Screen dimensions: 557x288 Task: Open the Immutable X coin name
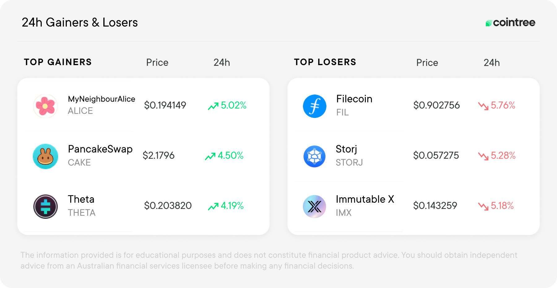(365, 199)
